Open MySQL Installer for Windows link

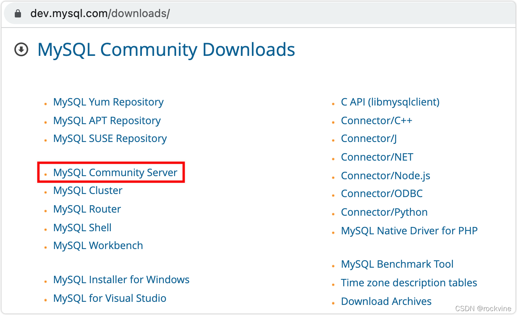[121, 280]
